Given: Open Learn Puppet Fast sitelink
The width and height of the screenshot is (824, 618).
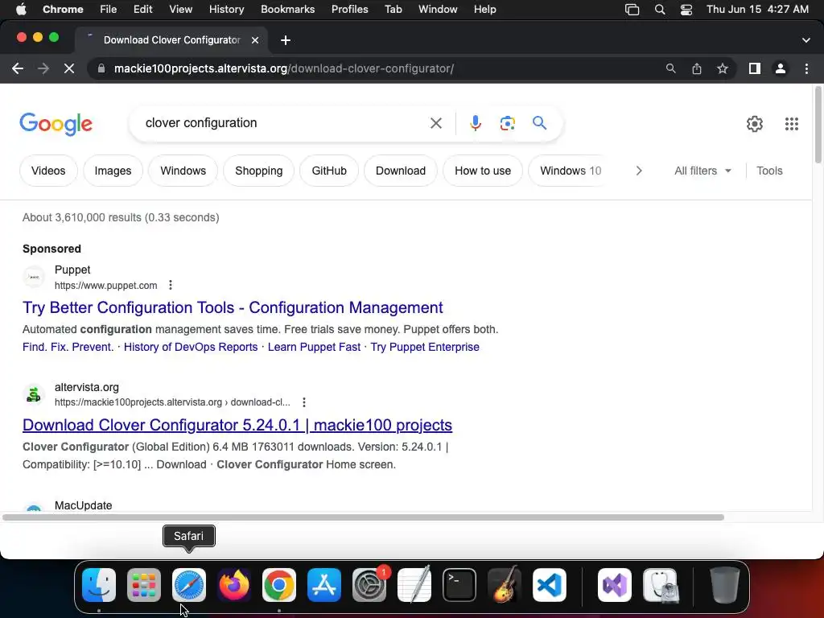Looking at the screenshot, I should click(314, 347).
